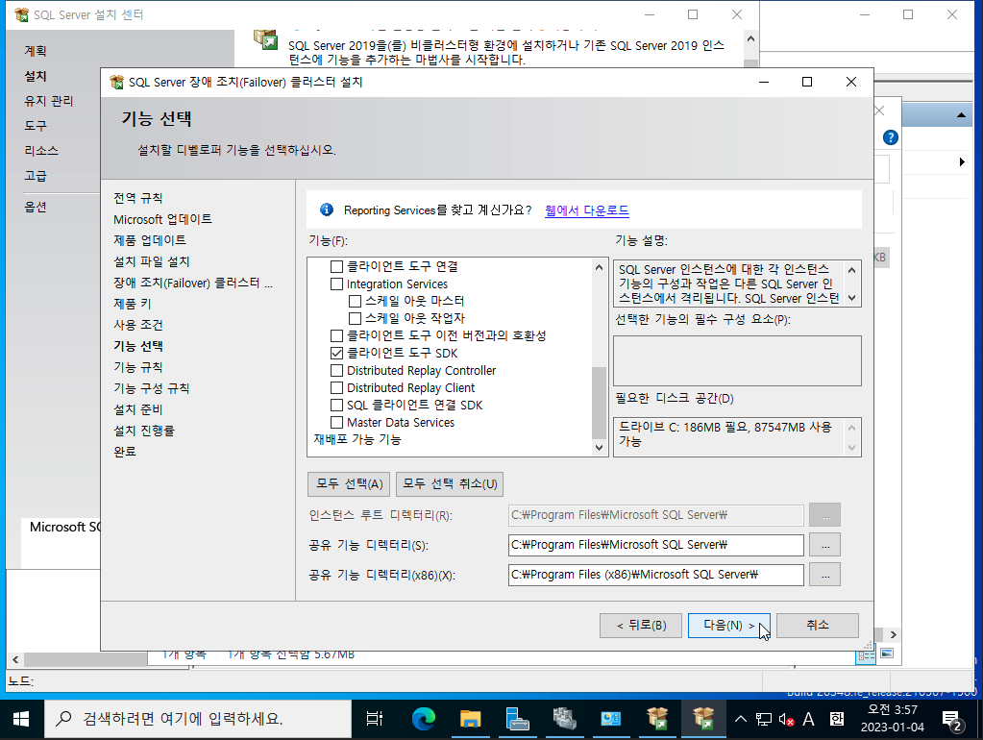This screenshot has width=983, height=740.
Task: Click SQL Server failover dialog title icon
Action: (x=116, y=82)
